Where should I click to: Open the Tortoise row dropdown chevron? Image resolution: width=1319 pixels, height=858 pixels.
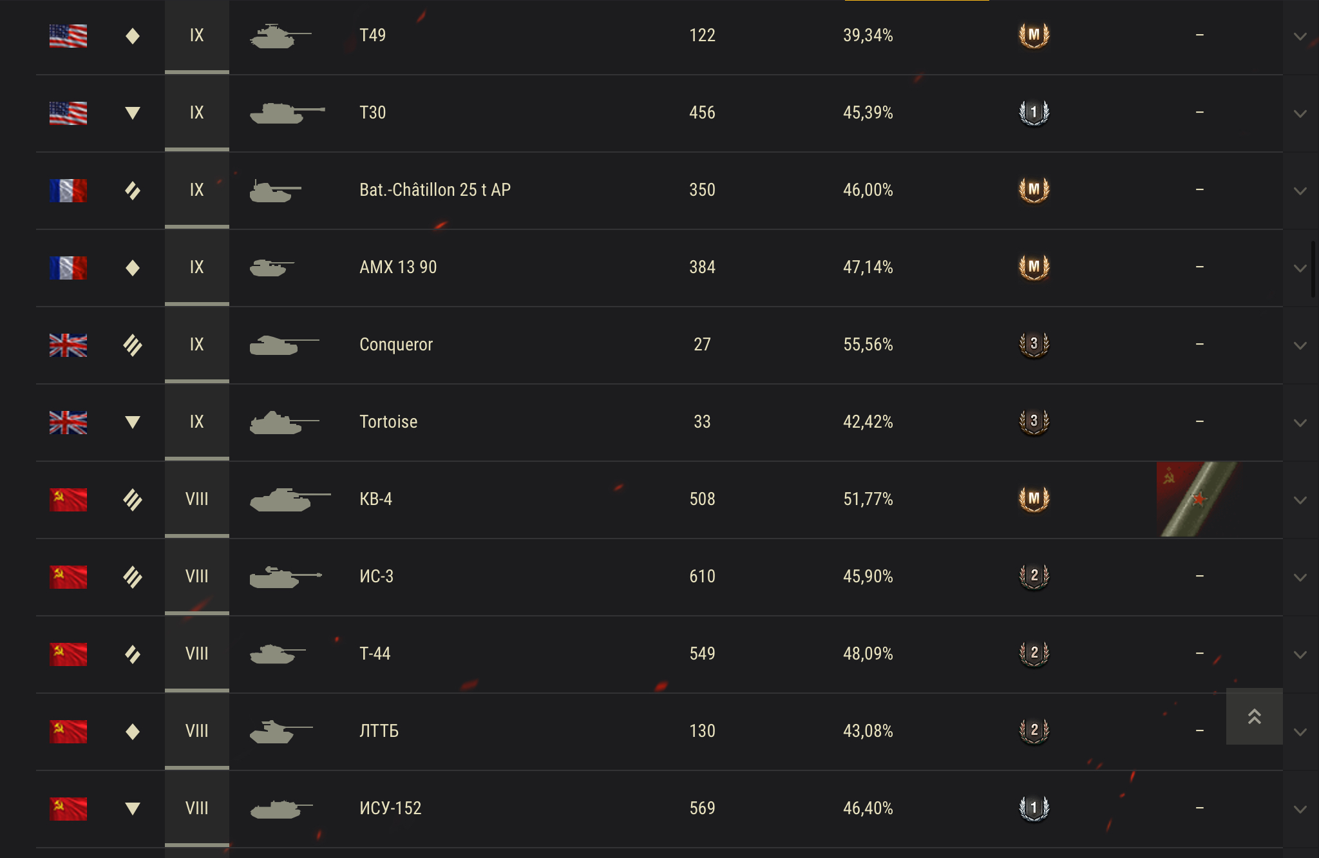(x=1300, y=423)
